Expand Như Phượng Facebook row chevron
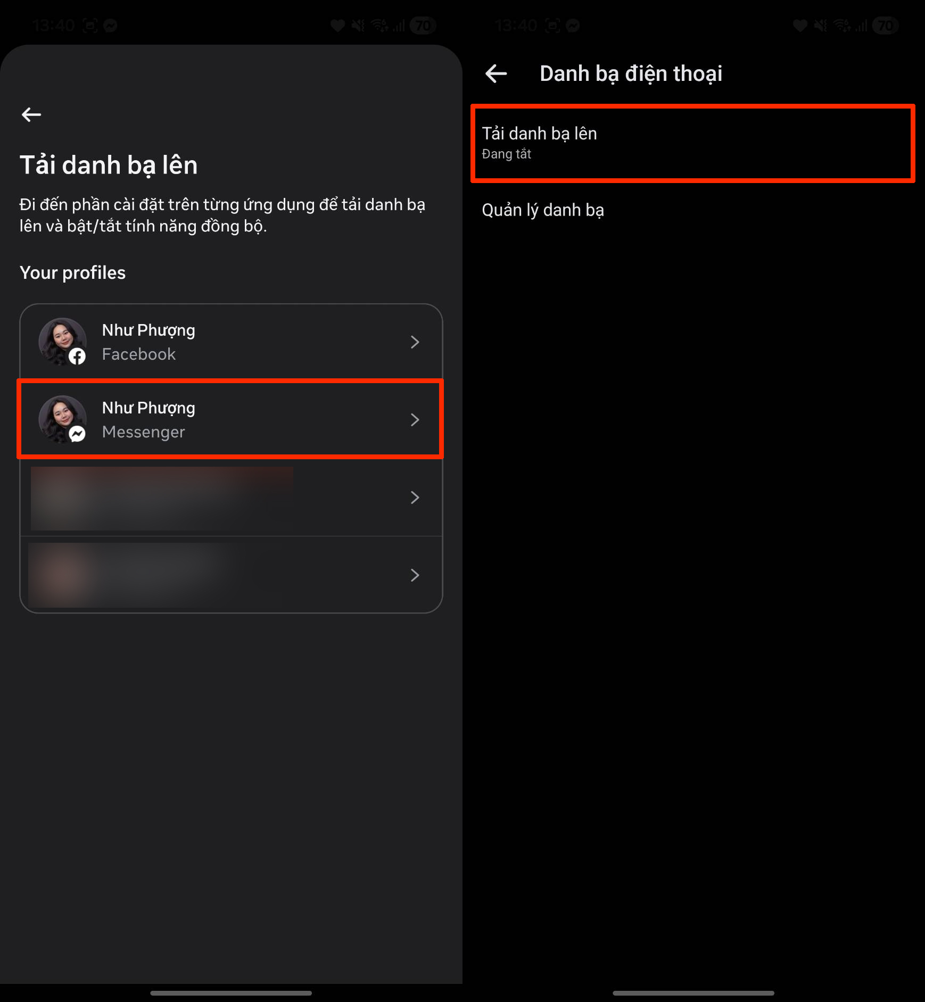The width and height of the screenshot is (925, 1002). [415, 342]
